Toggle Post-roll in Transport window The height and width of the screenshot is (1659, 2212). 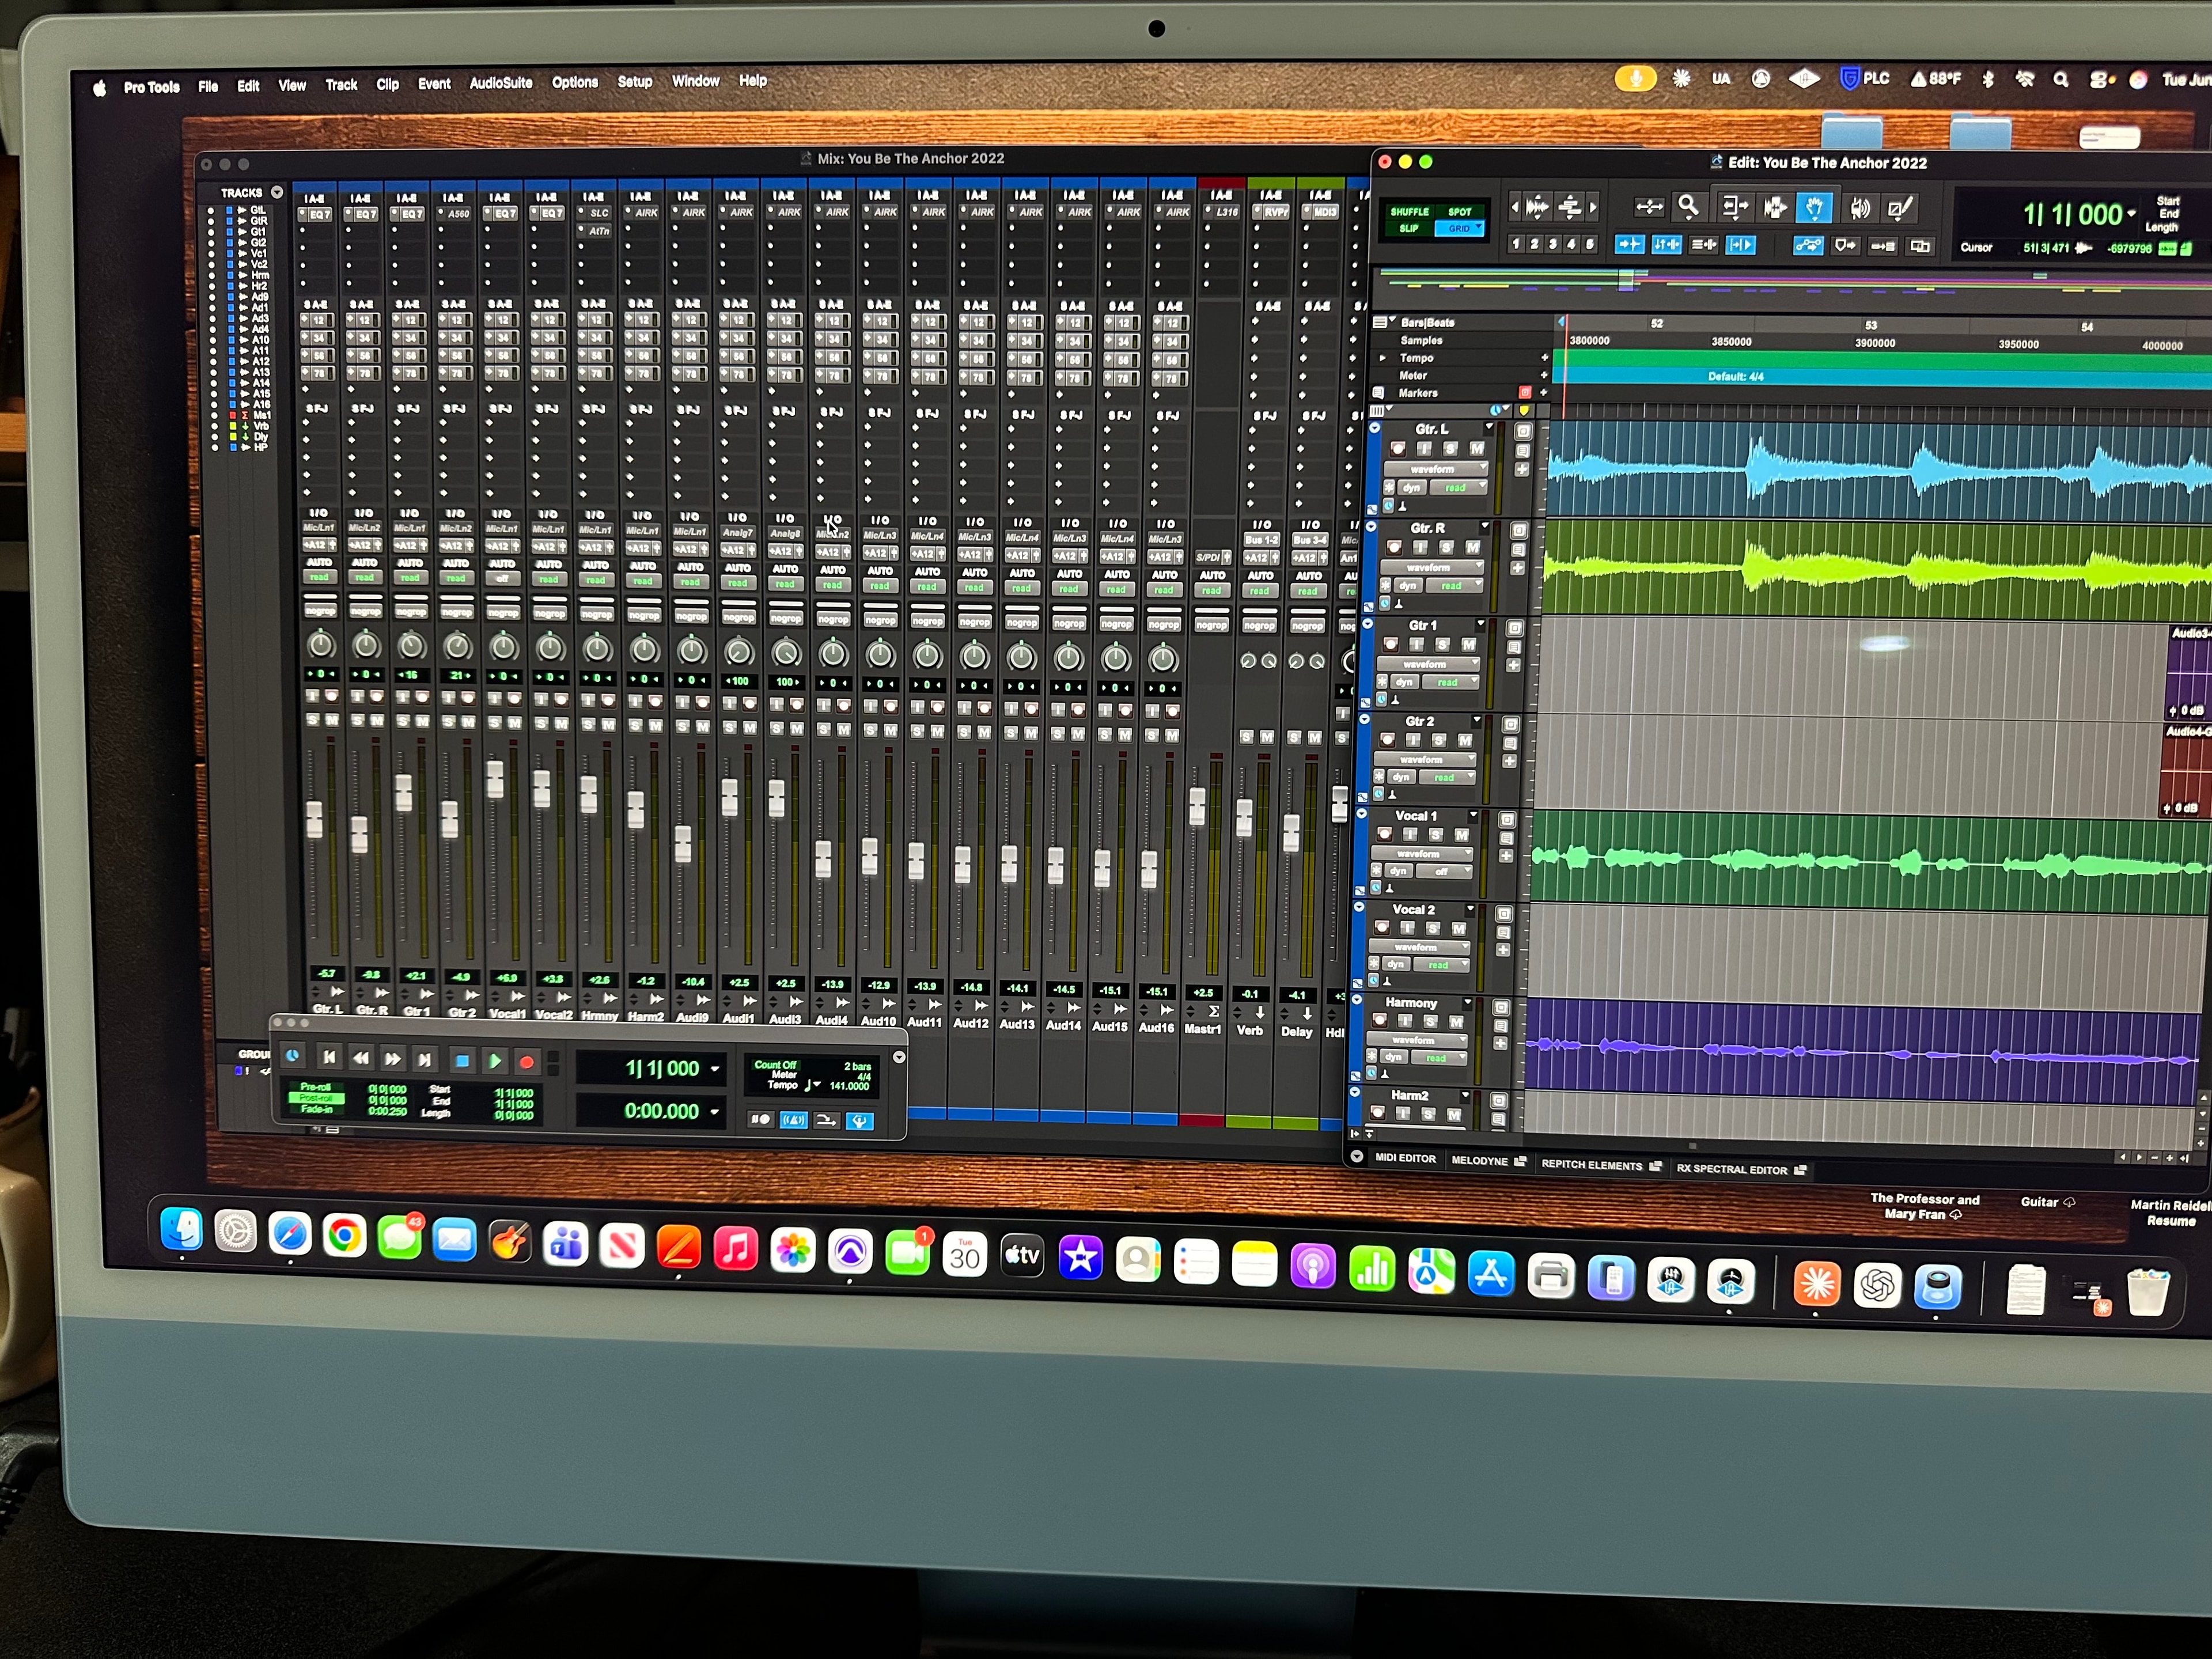click(x=316, y=1098)
